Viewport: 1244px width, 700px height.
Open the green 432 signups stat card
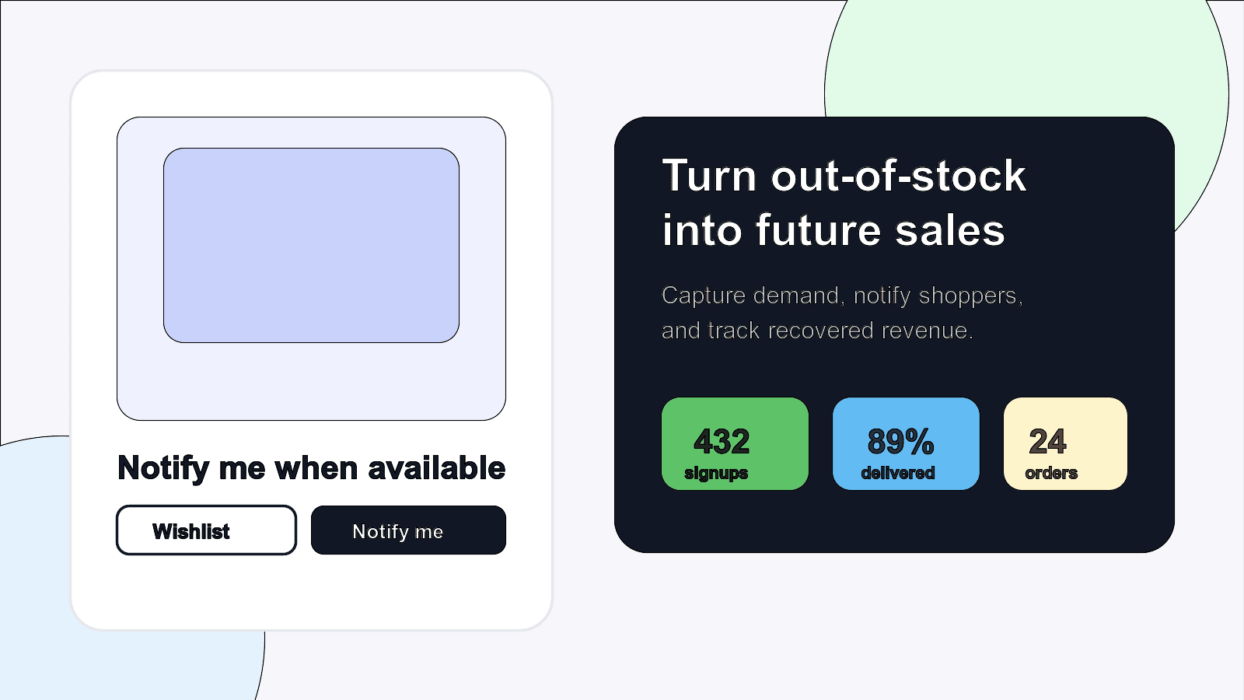pos(735,443)
